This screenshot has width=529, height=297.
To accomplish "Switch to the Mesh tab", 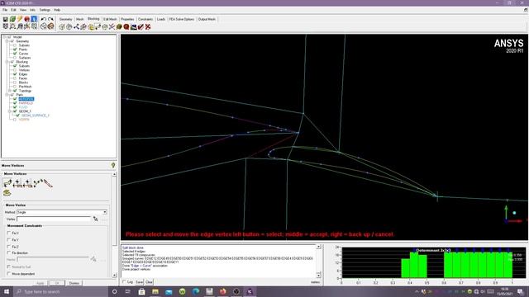I will tap(79, 19).
